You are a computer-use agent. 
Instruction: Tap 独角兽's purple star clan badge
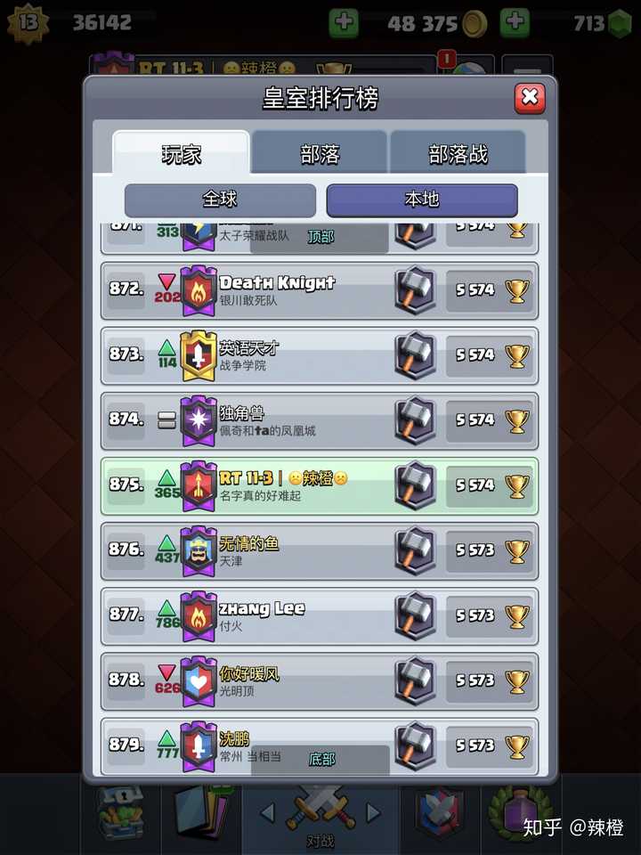coord(199,421)
